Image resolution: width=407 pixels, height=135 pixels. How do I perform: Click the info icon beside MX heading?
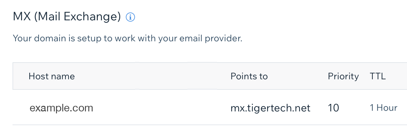tap(131, 17)
